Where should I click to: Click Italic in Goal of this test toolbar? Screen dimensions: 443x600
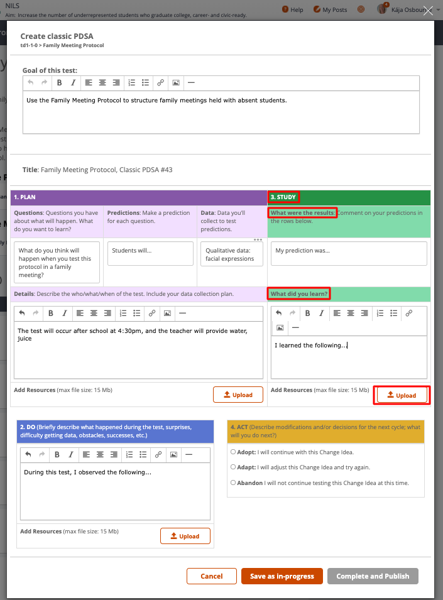click(73, 83)
